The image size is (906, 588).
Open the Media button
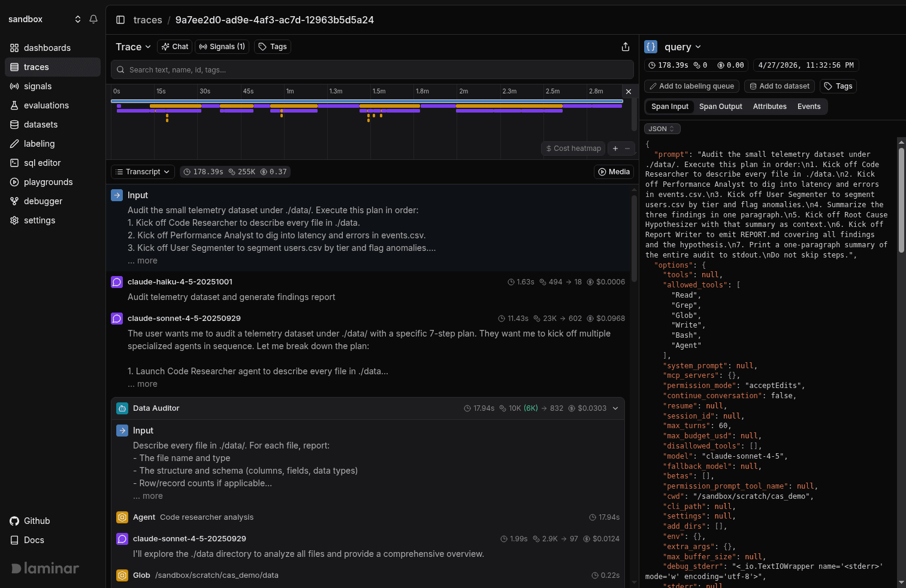614,172
